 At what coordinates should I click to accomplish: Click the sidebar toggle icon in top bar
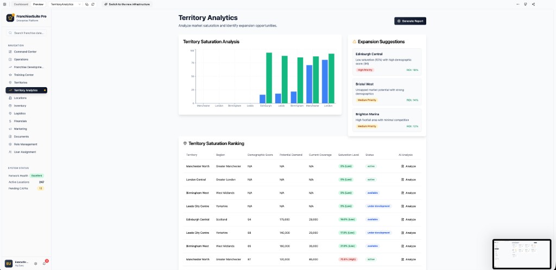click(4, 4)
